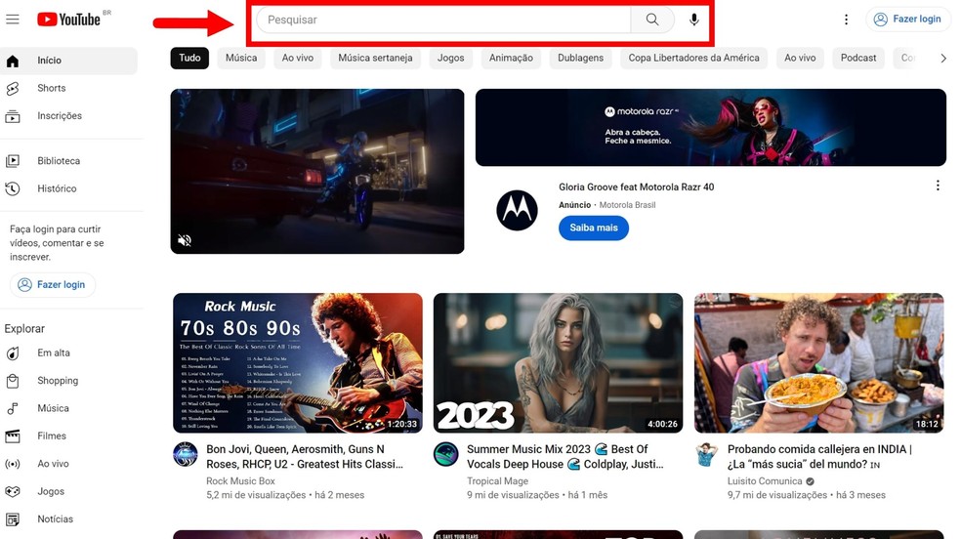Open Inscrições in sidebar
Image resolution: width=961 pixels, height=539 pixels.
click(x=68, y=116)
